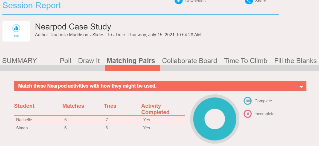Open the Draw It tab

[x=89, y=61]
